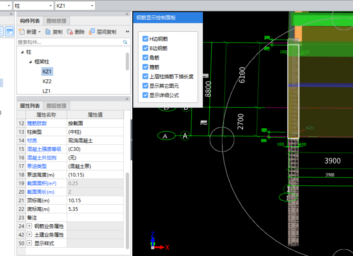The width and height of the screenshot is (353, 256).
Task: Click the 属性名称 column header
Action: (46, 115)
